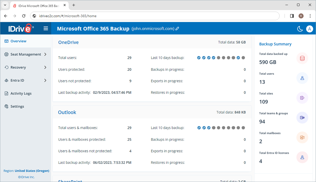Screen dimensions: 316x182
Task: Click the Activity Logs document icon
Action: pyautogui.click(x=6, y=94)
